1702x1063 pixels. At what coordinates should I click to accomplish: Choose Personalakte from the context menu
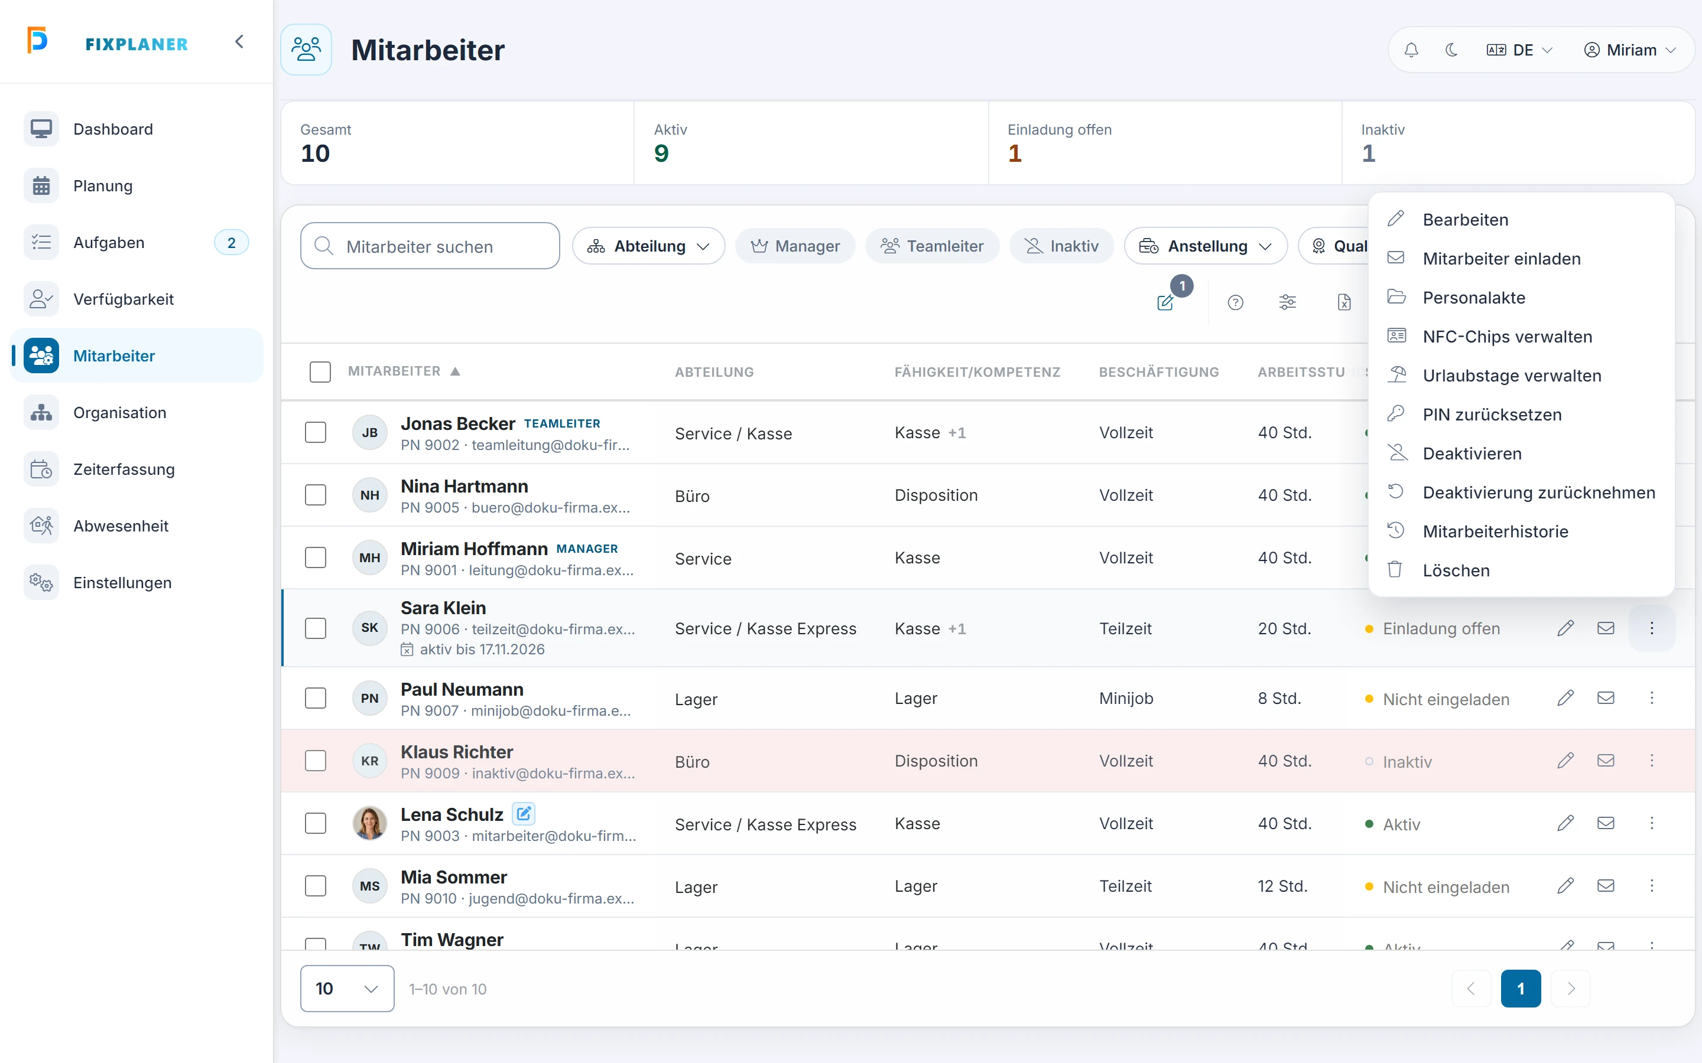click(1521, 298)
